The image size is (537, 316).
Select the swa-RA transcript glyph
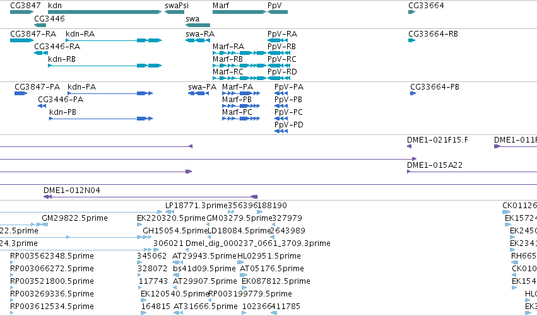pyautogui.click(x=198, y=40)
